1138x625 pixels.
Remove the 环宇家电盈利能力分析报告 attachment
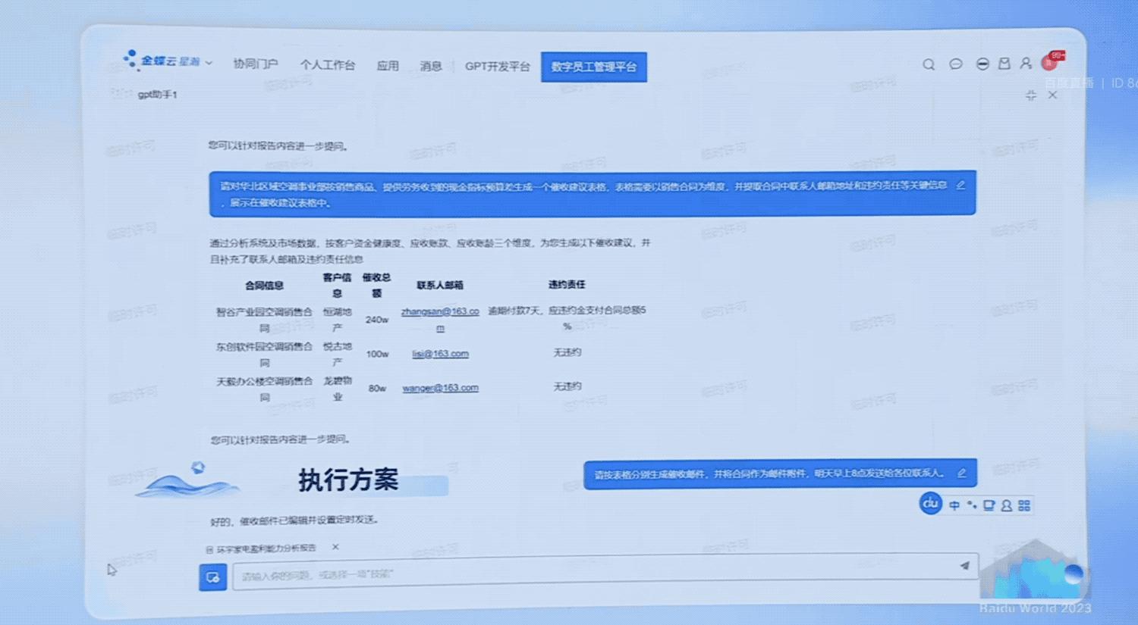coord(335,546)
